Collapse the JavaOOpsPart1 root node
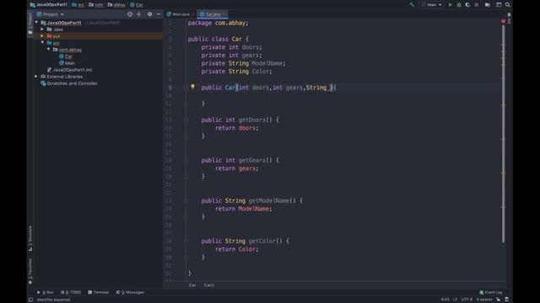The height and width of the screenshot is (303, 540). (36, 23)
